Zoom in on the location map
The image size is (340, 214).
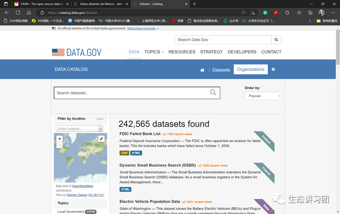click(x=60, y=139)
